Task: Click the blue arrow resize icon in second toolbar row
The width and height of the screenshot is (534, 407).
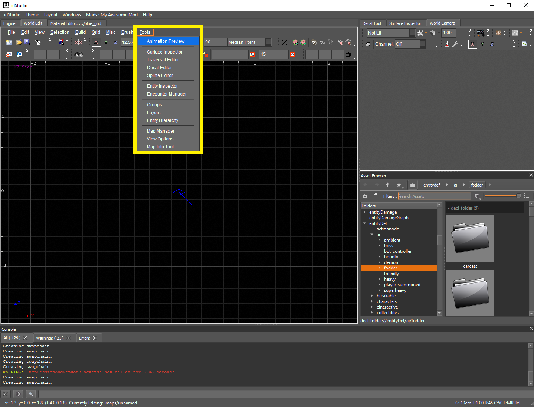Action: pyautogui.click(x=9, y=55)
